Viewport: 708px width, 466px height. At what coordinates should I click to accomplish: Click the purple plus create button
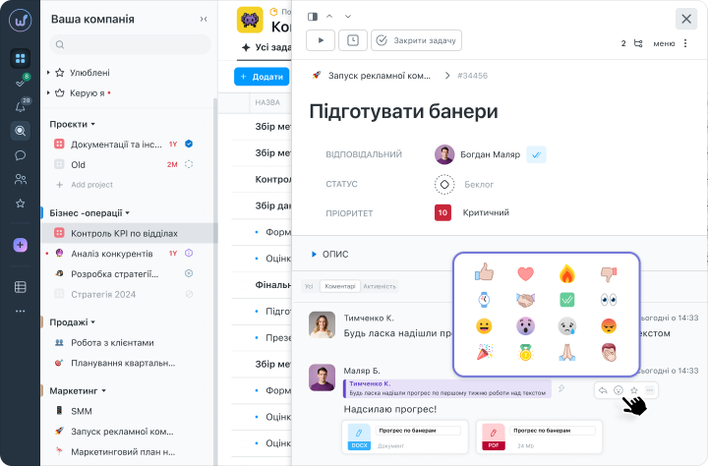(x=21, y=245)
